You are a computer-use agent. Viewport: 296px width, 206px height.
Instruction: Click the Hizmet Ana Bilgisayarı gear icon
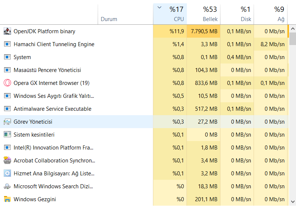[7, 174]
